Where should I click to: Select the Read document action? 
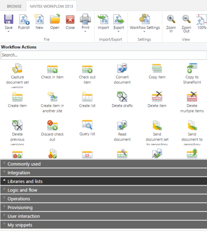click(x=122, y=131)
